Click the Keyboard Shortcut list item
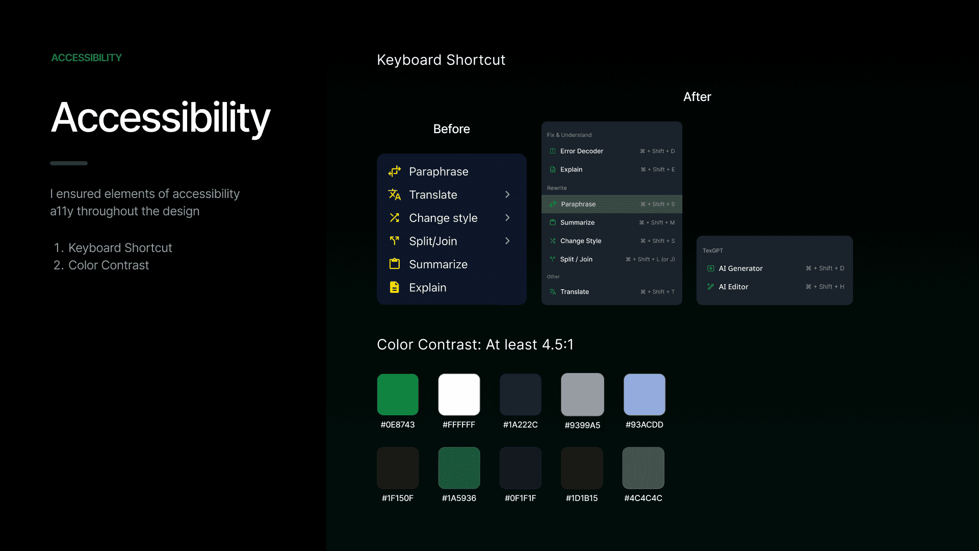This screenshot has width=979, height=551. click(x=120, y=248)
